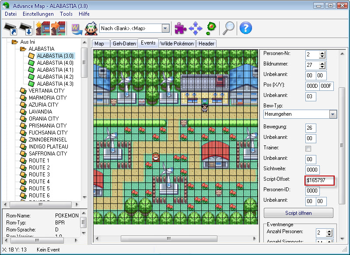This screenshot has height=255, width=350.
Task: Click the green spiky ball toolbar icon
Action: pyautogui.click(x=211, y=28)
